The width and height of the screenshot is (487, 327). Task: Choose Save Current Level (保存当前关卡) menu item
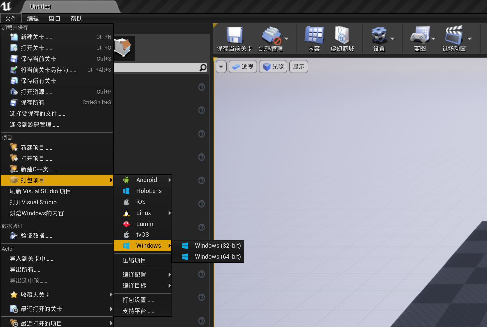pyautogui.click(x=57, y=59)
